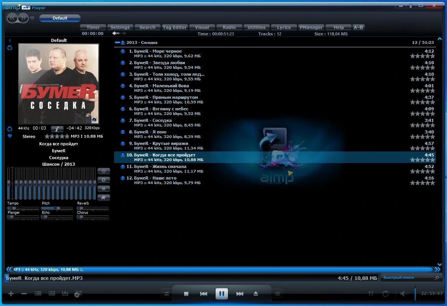Open the Visual menu
Screen dimensions: 447x306
click(x=202, y=27)
